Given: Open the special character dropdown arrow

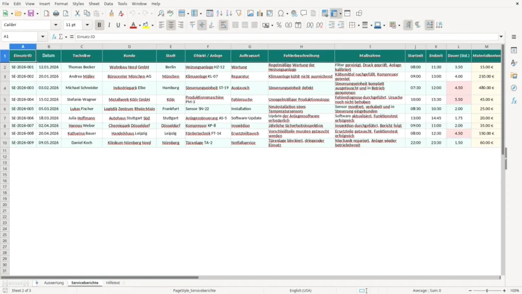Looking at the screenshot, I should point(288,14).
